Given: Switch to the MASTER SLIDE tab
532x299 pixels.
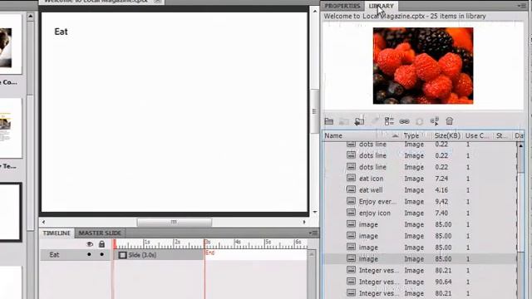Looking at the screenshot, I should point(100,233).
